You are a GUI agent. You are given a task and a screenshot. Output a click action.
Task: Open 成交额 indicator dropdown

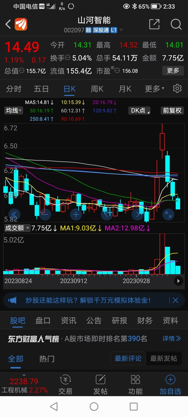point(17,228)
